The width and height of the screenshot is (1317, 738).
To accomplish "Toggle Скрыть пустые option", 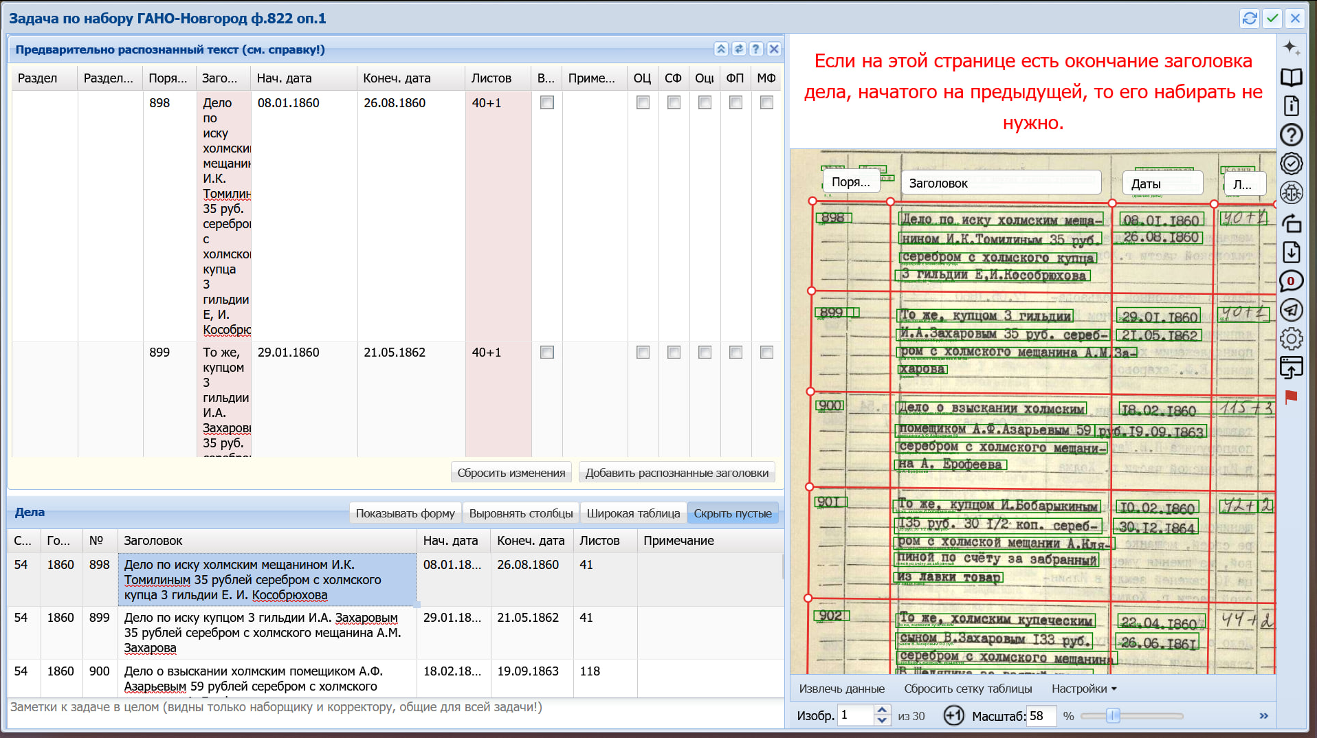I will coord(733,513).
